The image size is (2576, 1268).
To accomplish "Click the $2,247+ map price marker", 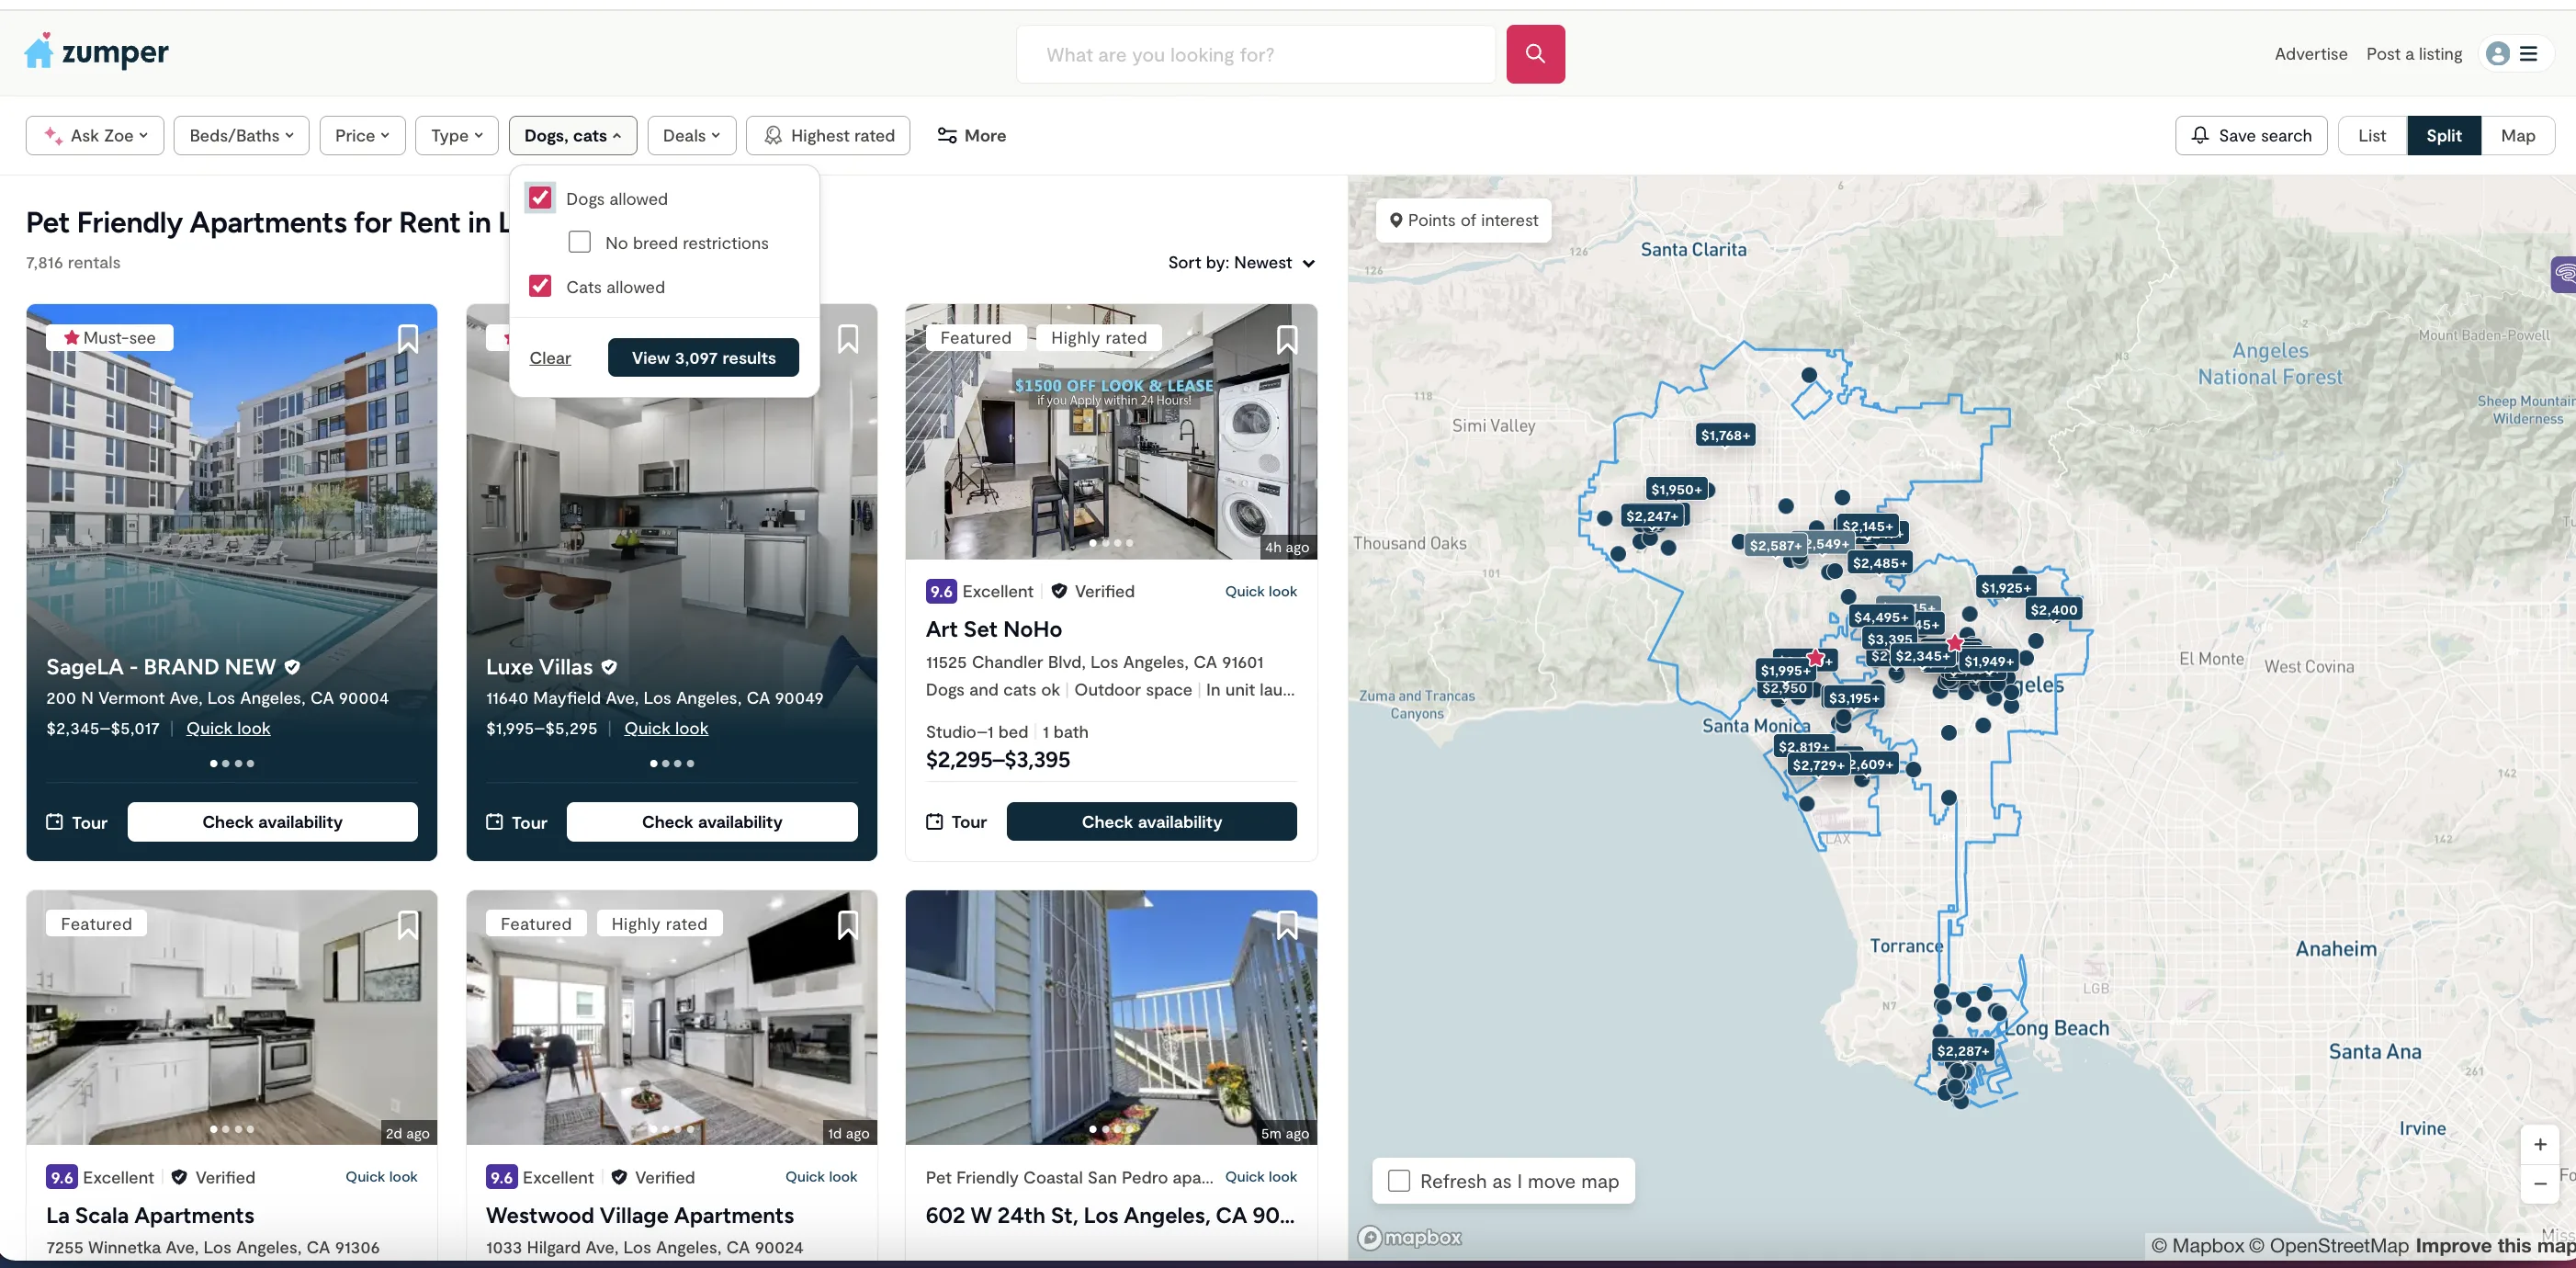I will pyautogui.click(x=1651, y=516).
